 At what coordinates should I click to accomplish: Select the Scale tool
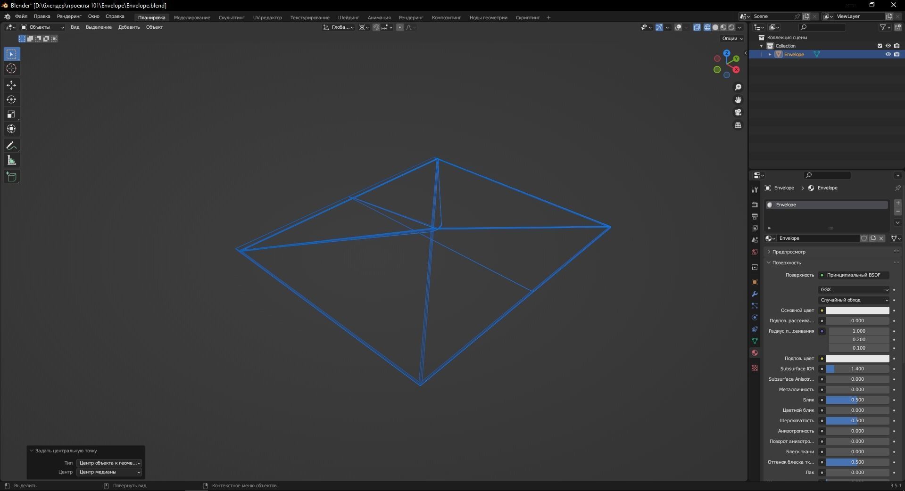pyautogui.click(x=12, y=115)
